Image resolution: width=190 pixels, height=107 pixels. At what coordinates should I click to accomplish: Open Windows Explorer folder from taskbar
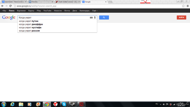[21, 104]
